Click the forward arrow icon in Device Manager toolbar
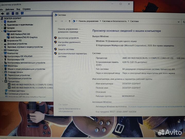The height and width of the screenshot is (139, 185). 2,13
